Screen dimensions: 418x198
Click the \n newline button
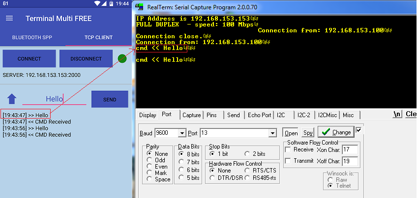pos(397,114)
